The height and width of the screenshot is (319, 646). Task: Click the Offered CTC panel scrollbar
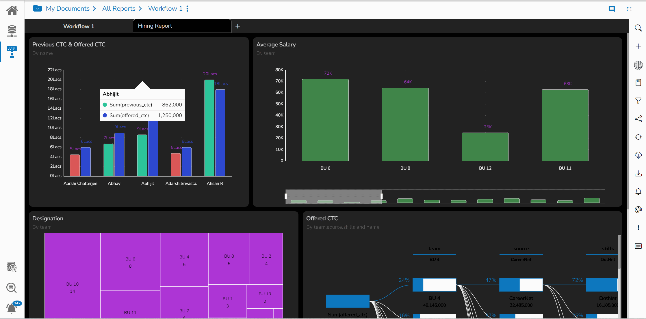pyautogui.click(x=619, y=252)
